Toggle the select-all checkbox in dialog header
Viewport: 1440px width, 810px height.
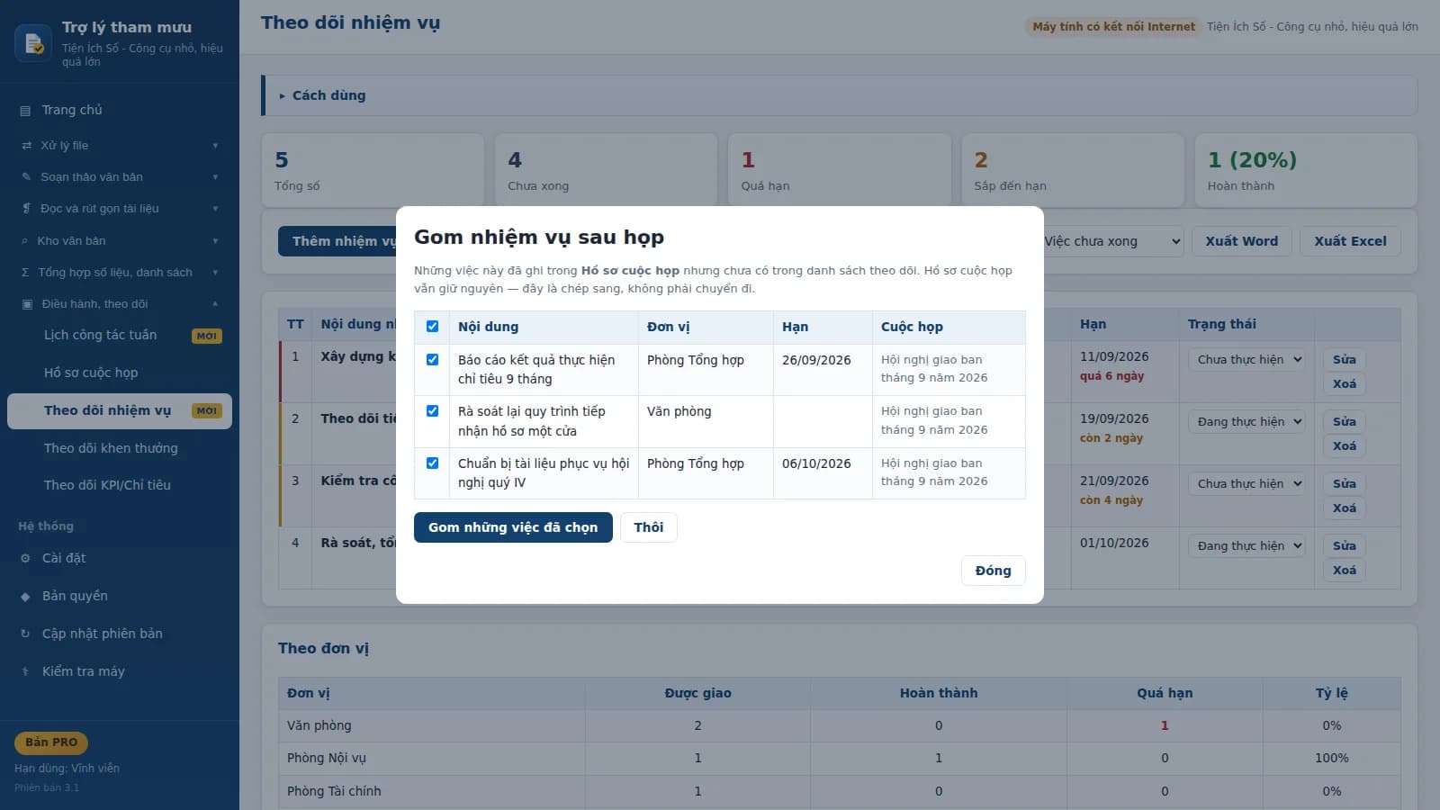(432, 327)
